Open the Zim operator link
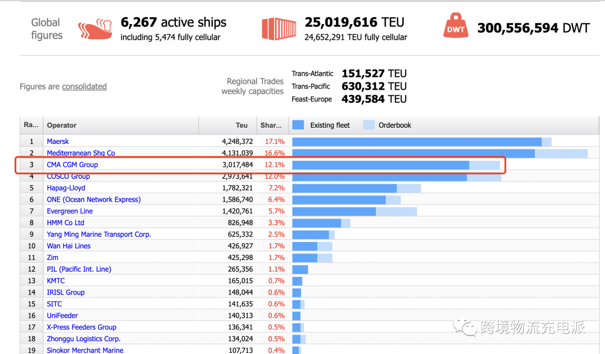 (53, 257)
